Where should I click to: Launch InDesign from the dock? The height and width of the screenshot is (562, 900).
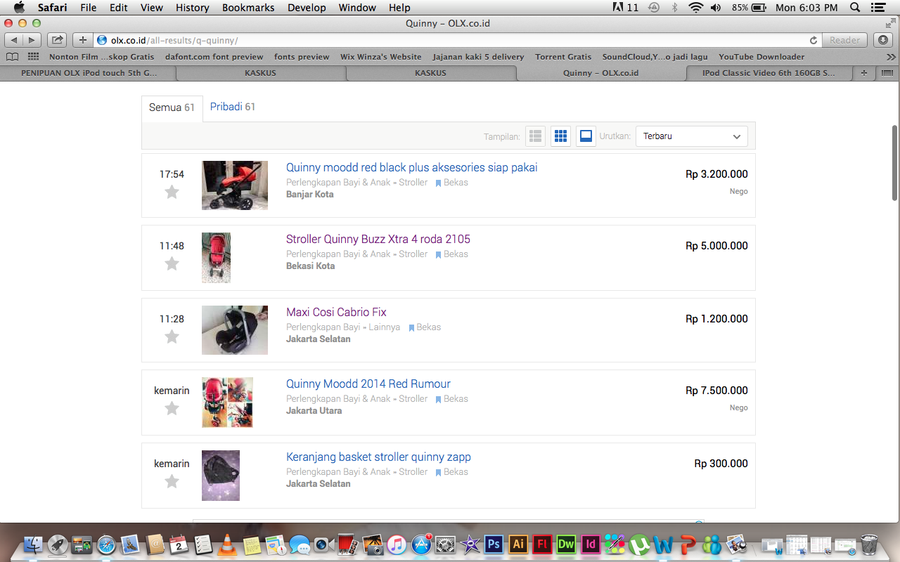pos(591,544)
